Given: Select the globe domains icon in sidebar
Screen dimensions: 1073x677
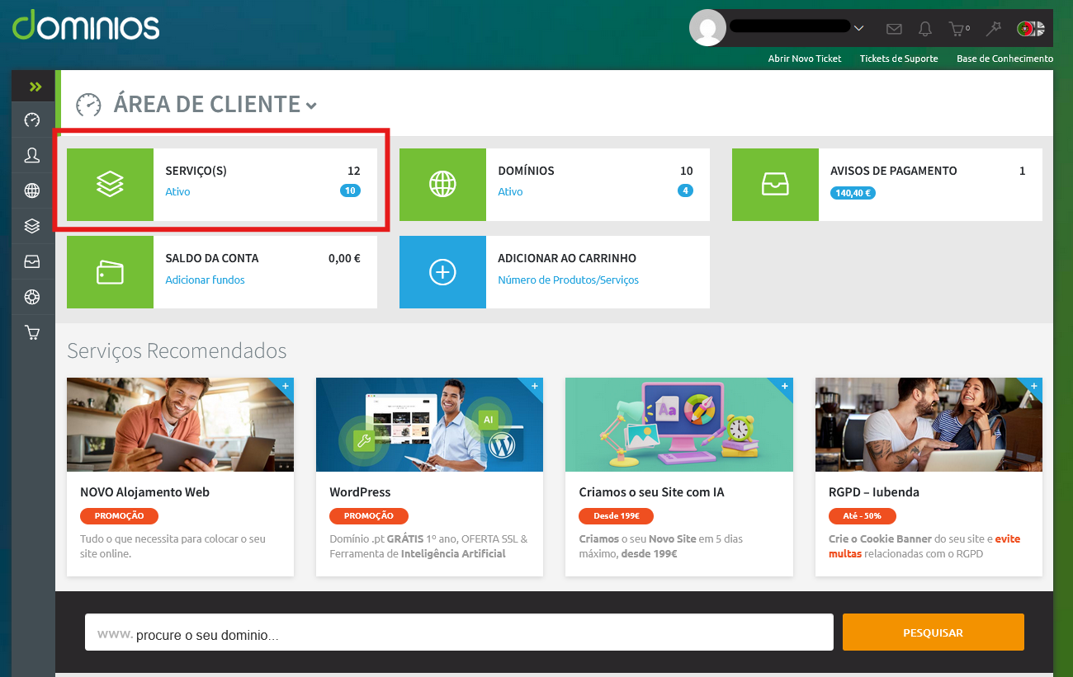Looking at the screenshot, I should point(32,190).
